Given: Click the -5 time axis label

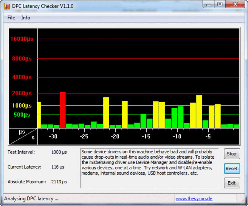Looking at the screenshot, I should 208,136.
